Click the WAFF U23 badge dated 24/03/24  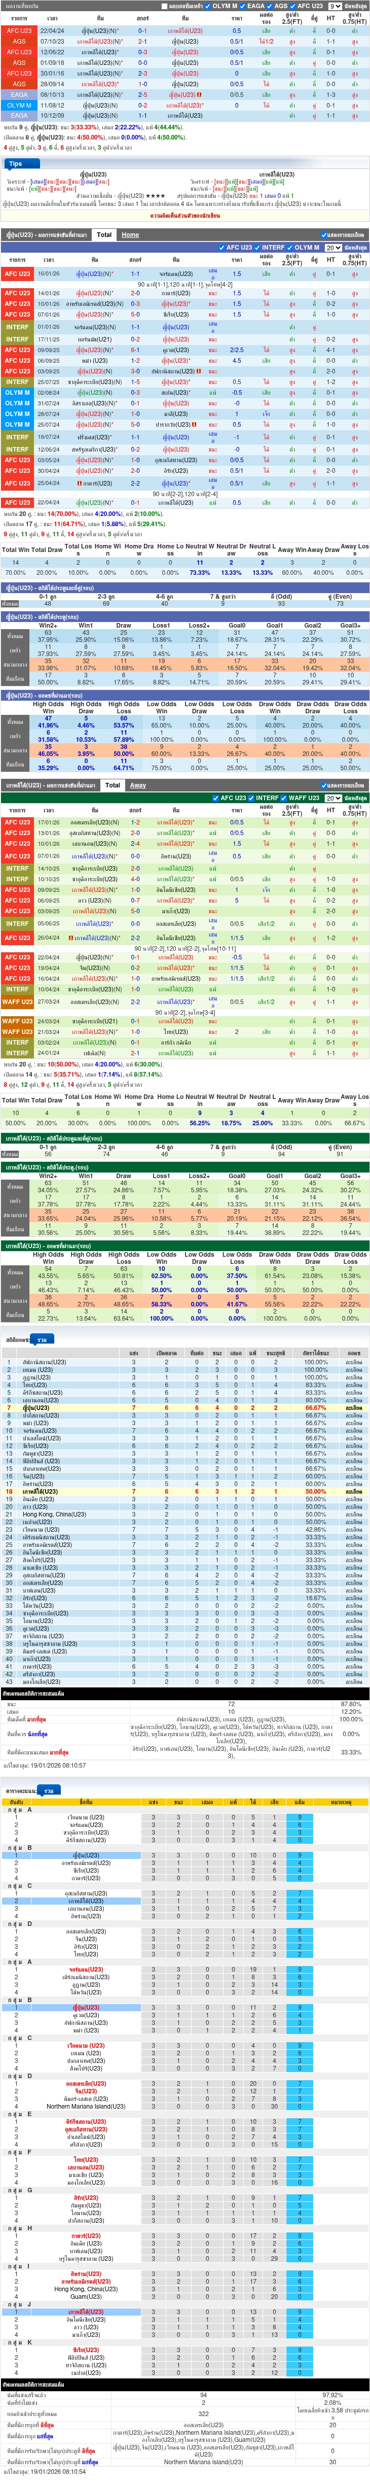pos(17,1021)
